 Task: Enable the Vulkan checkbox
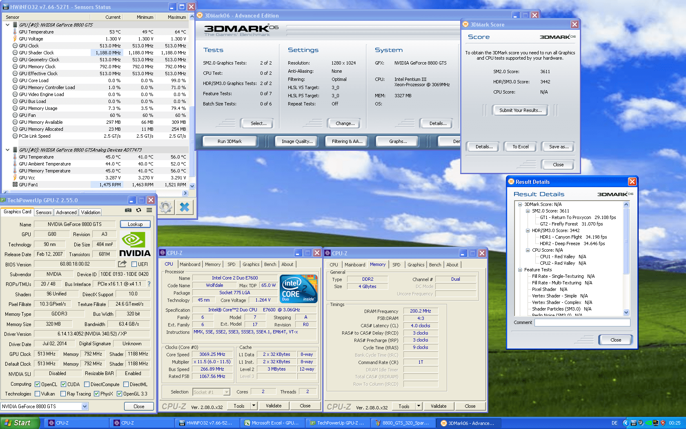tap(38, 394)
